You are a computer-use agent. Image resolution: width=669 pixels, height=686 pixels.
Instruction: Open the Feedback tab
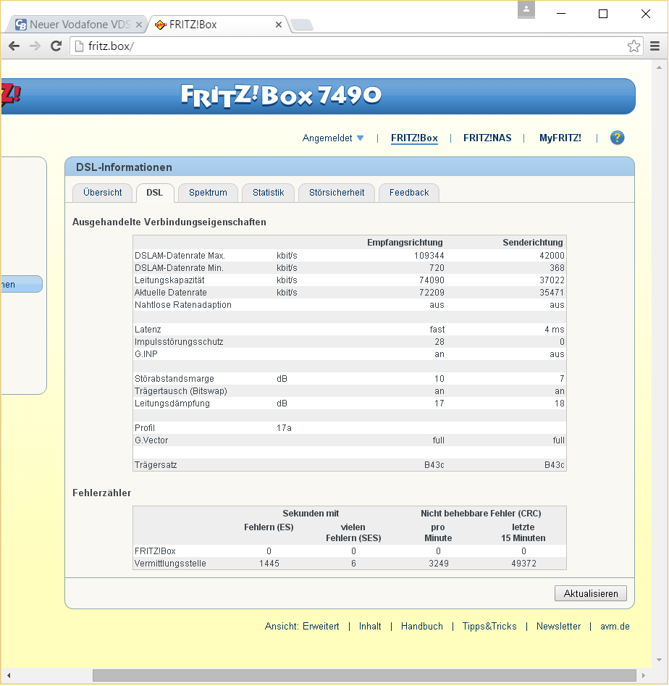[409, 193]
